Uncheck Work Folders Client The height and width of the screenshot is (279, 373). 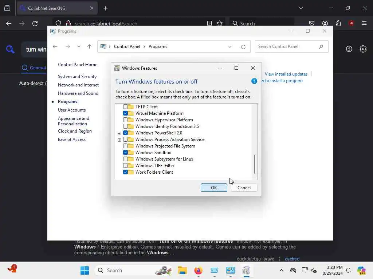[125, 172]
